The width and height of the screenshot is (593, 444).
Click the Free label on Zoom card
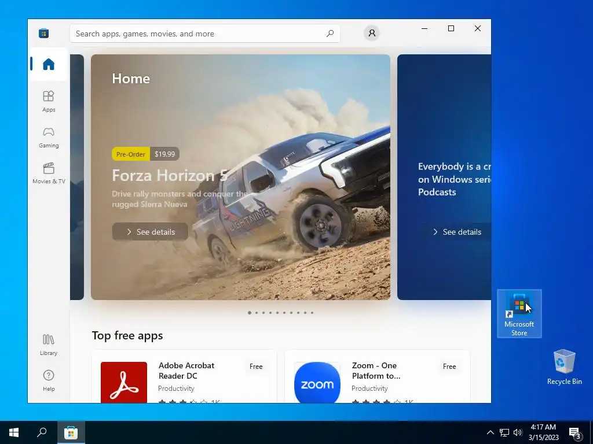pyautogui.click(x=449, y=366)
